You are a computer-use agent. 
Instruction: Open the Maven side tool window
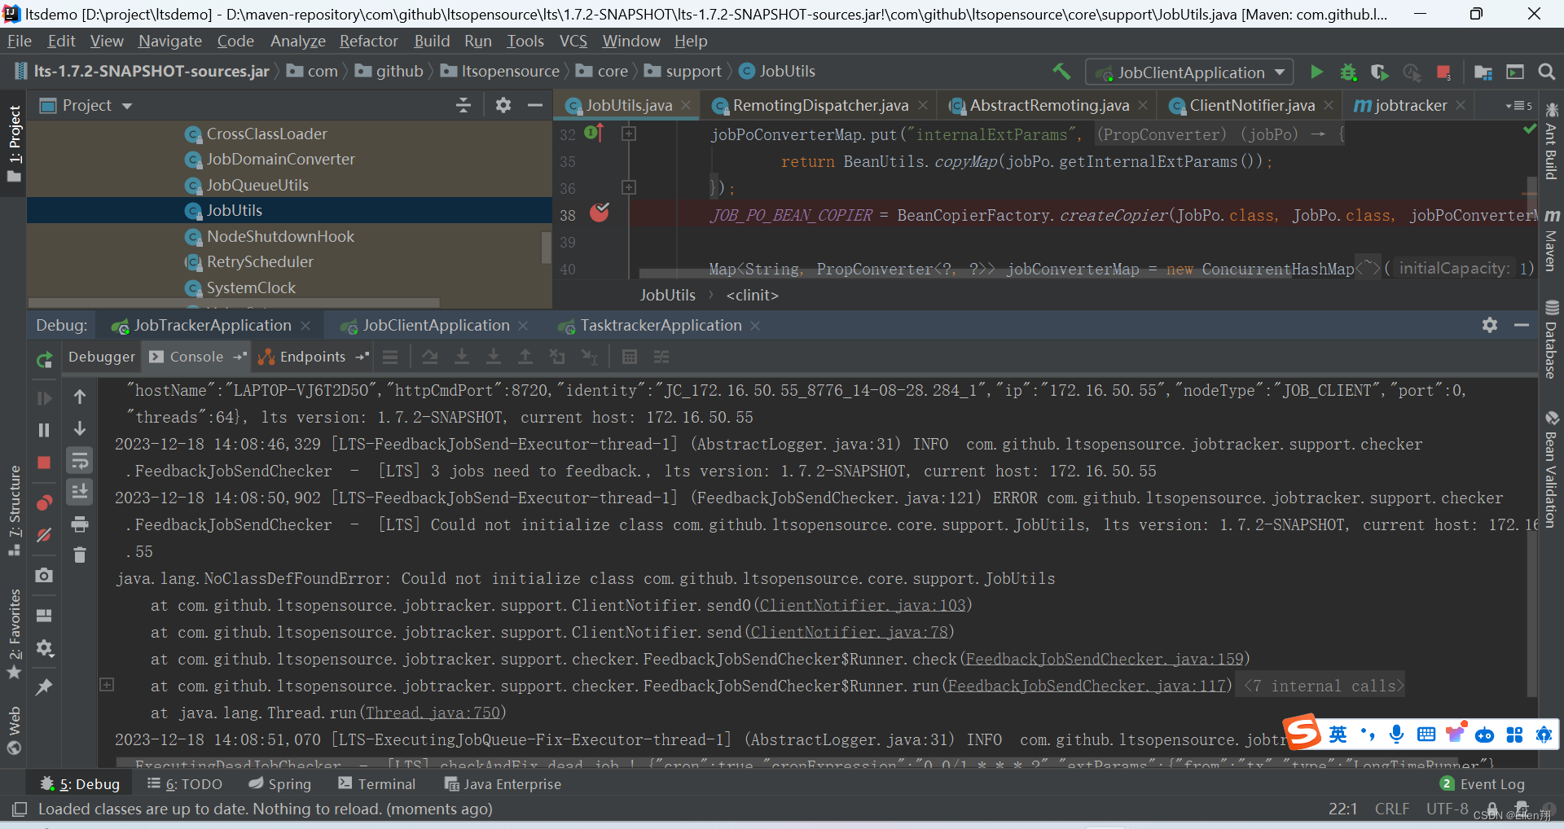point(1551,240)
